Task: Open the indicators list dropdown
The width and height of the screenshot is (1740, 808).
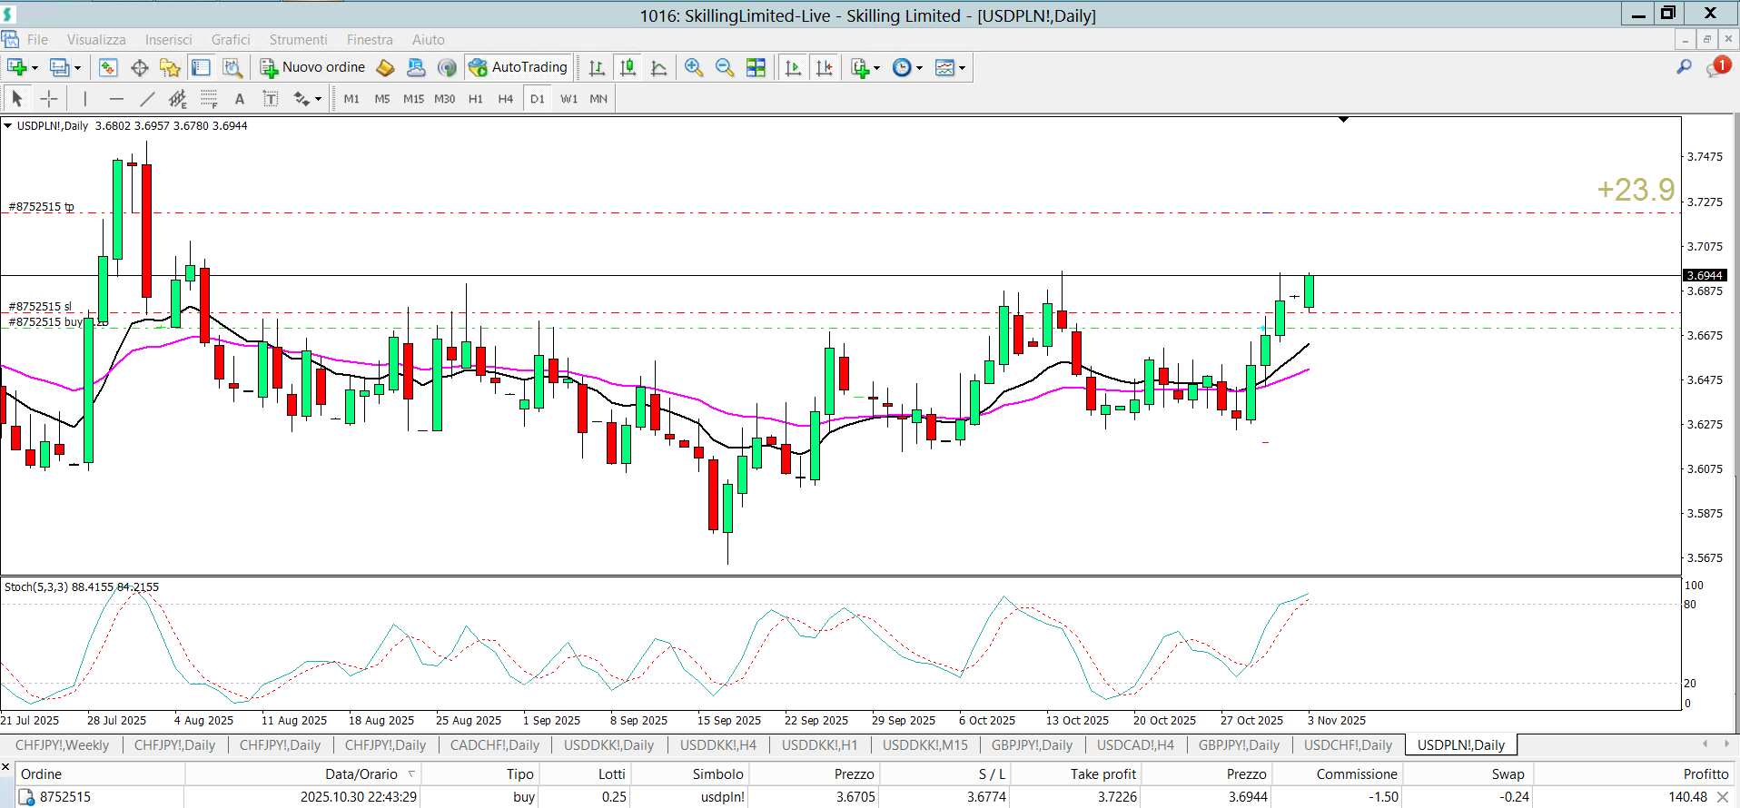Action: point(865,67)
